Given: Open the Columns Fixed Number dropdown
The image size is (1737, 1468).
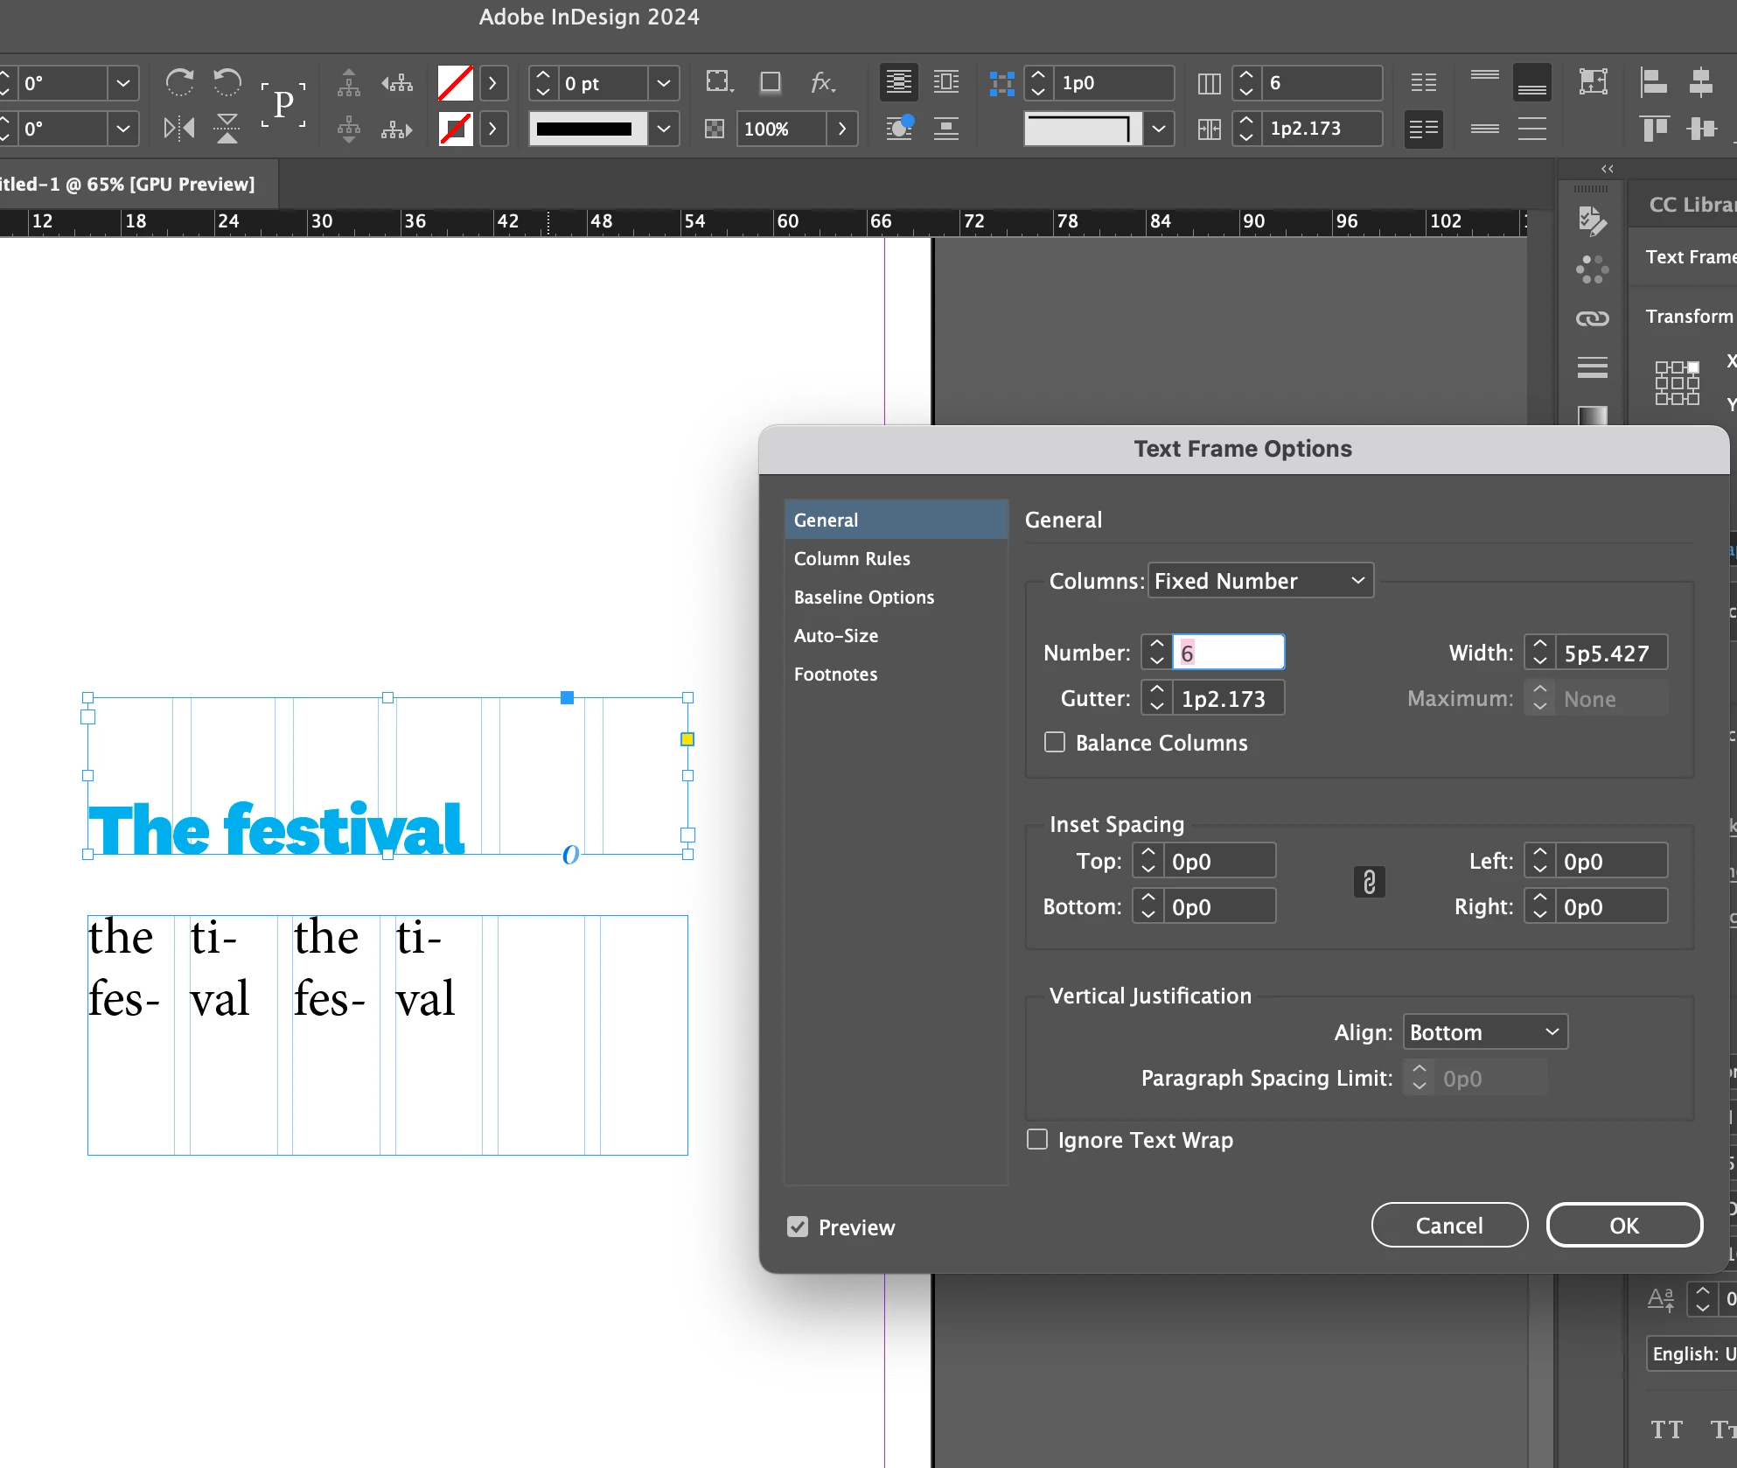Looking at the screenshot, I should (x=1259, y=581).
